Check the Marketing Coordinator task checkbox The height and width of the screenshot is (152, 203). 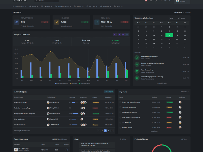(121, 107)
